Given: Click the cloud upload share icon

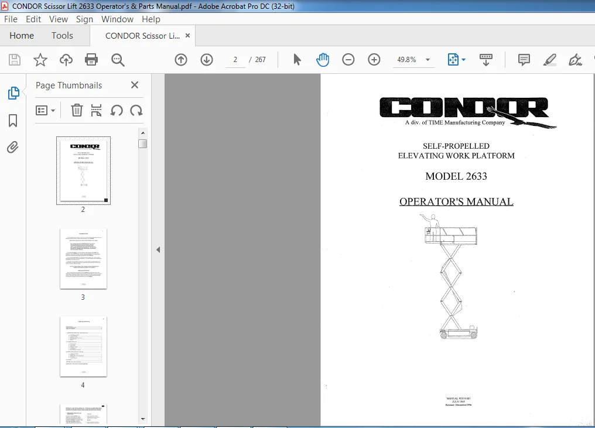Looking at the screenshot, I should click(x=66, y=60).
